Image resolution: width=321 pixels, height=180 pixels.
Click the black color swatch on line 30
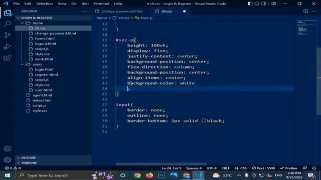click(204, 120)
